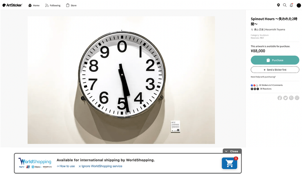Open the black profile avatar
This screenshot has height=177, width=302.
click(299, 5)
